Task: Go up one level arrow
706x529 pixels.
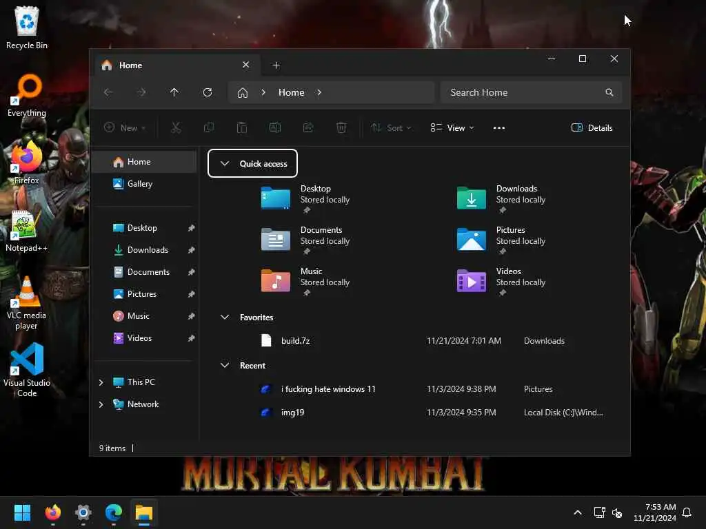Action: [174, 92]
